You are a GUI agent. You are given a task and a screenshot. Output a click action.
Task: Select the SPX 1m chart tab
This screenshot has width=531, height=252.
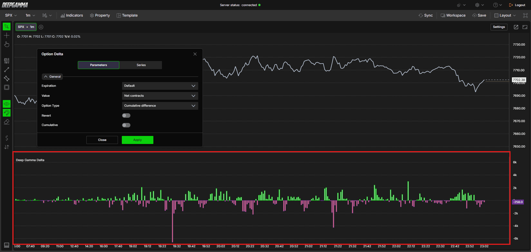coord(26,27)
